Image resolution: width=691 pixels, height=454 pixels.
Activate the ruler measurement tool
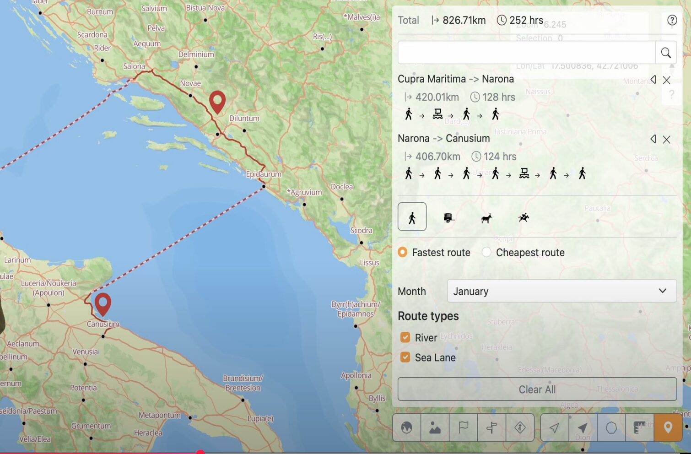point(639,428)
